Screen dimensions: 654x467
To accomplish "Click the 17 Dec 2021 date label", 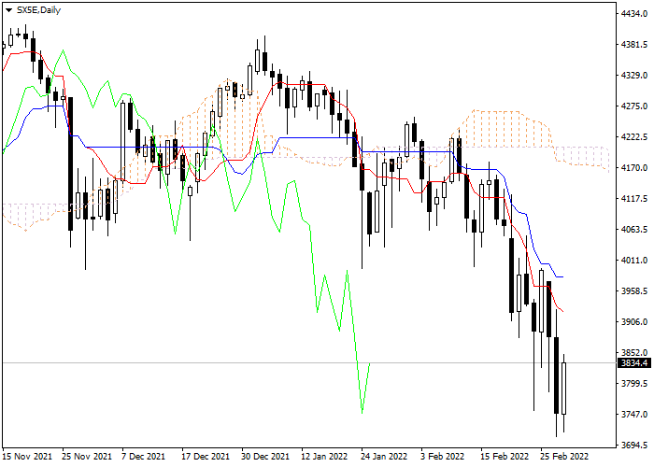I will [x=206, y=457].
